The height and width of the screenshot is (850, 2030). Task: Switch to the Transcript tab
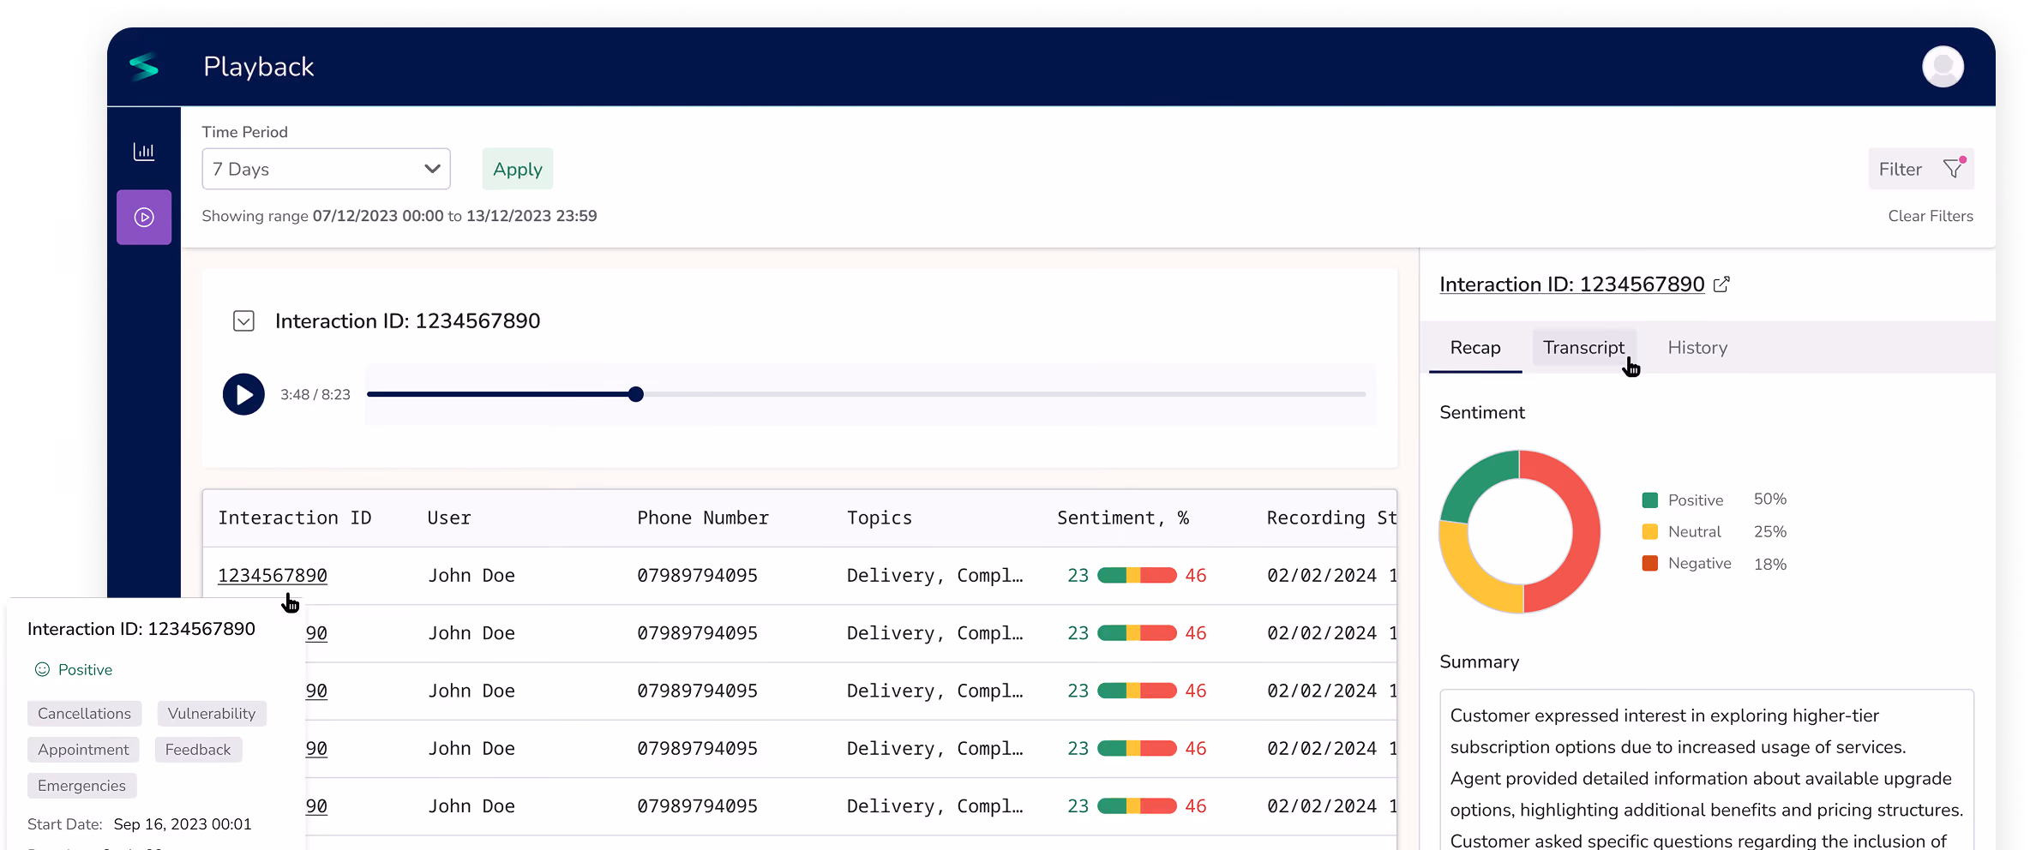pyautogui.click(x=1583, y=348)
